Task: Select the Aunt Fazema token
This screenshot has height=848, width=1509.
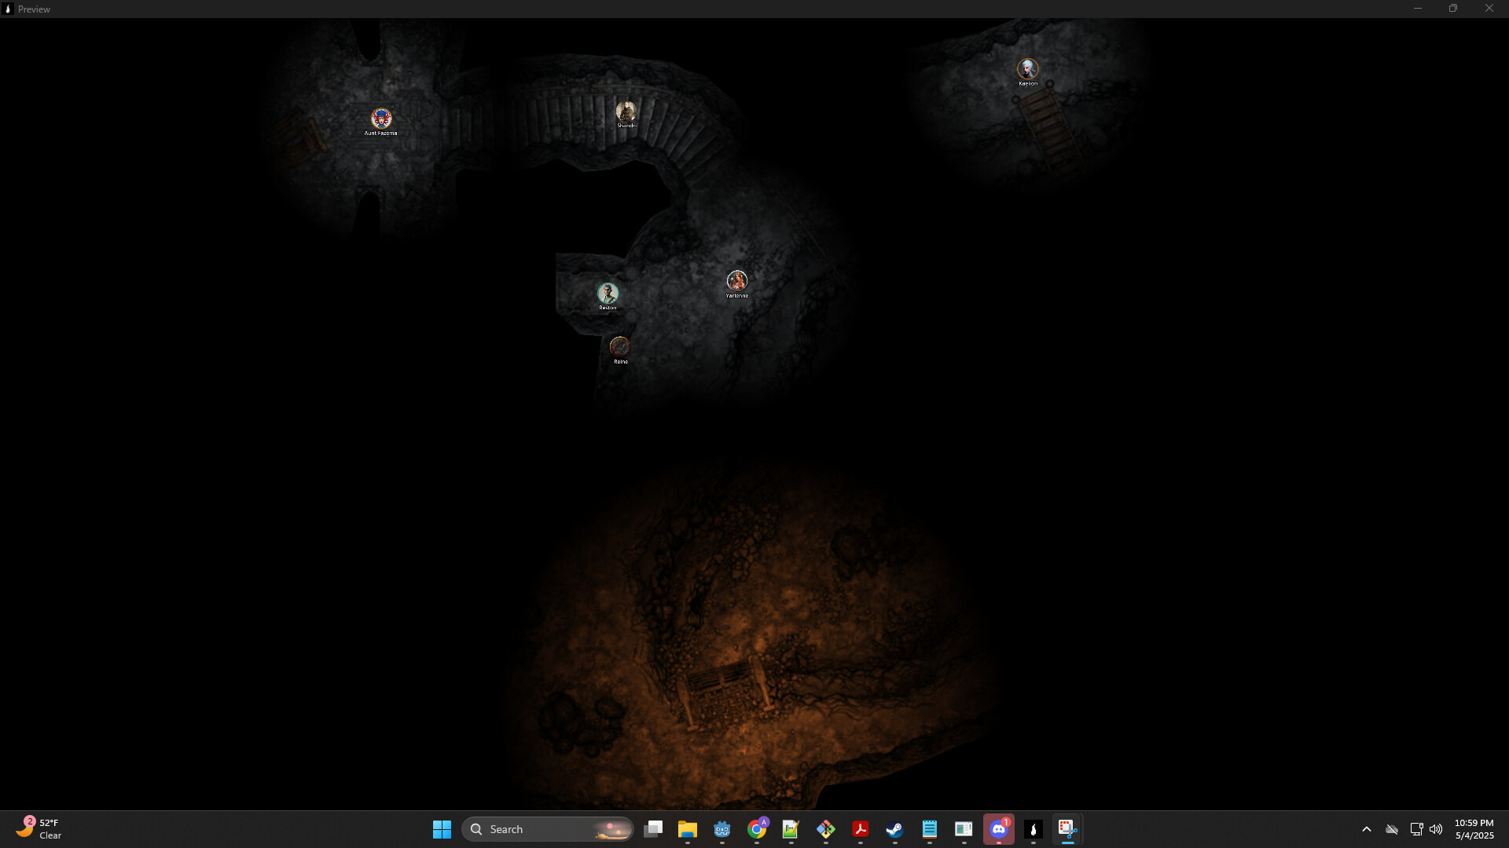Action: point(382,119)
